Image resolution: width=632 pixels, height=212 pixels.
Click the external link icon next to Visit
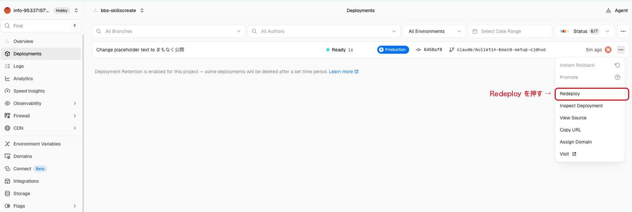[x=574, y=154]
